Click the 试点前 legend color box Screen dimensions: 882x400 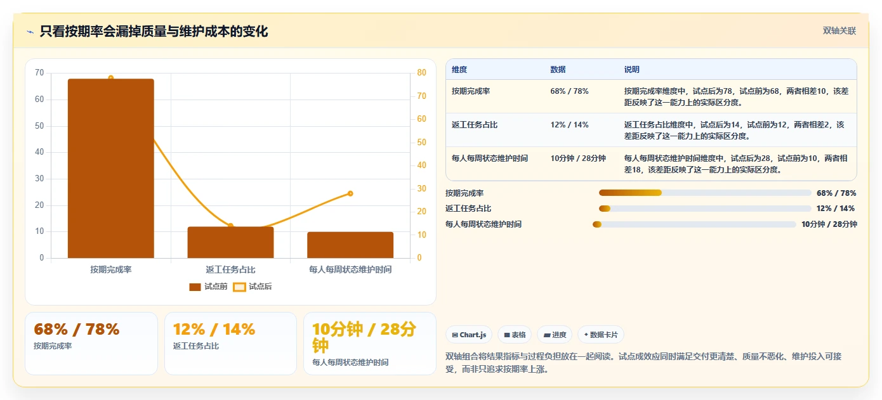tap(195, 287)
